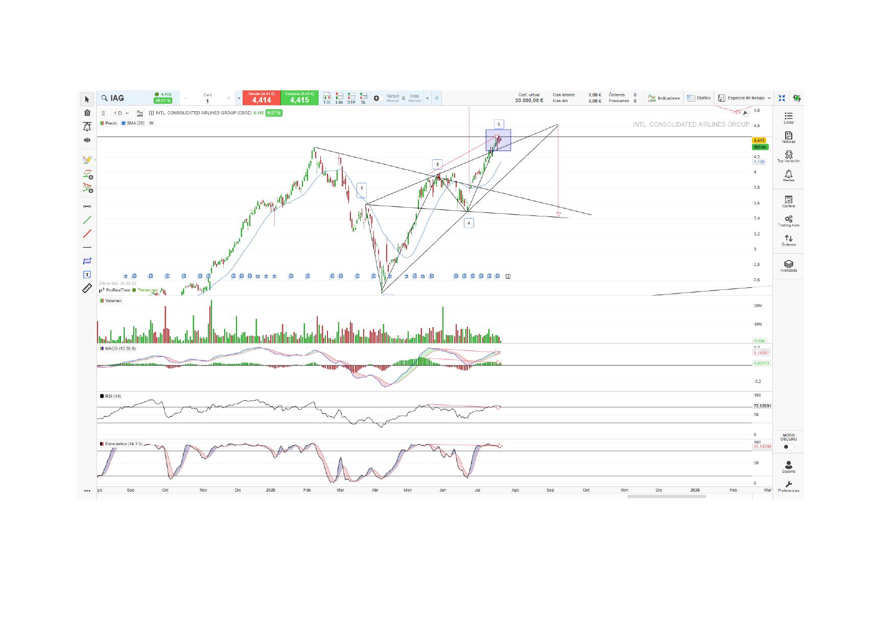
Task: Open Soporte help icon
Action: (x=788, y=467)
